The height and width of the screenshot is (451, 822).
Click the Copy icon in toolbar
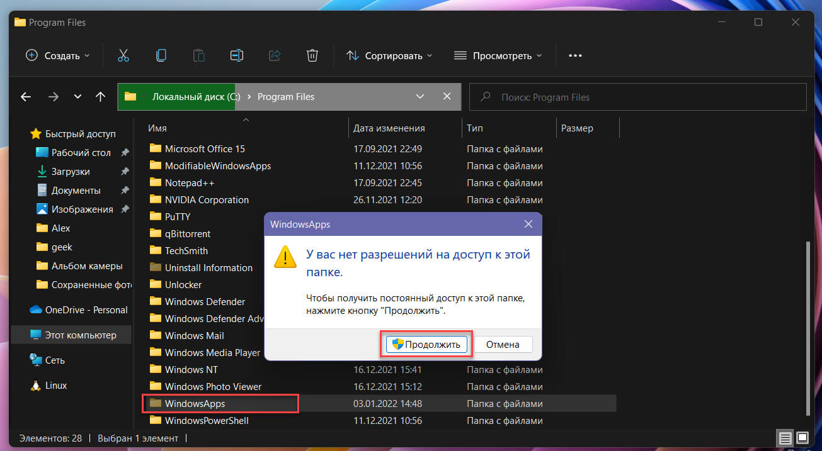[x=161, y=55]
